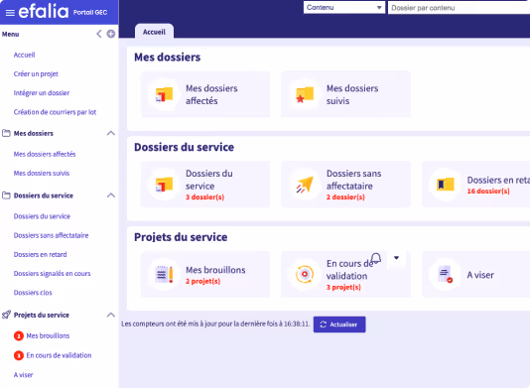Open A viser in the sidebar

tap(23, 375)
